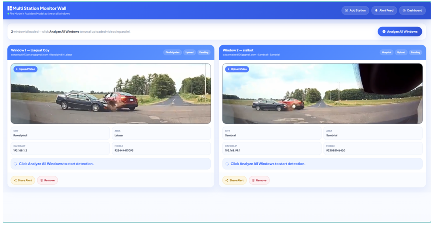Image resolution: width=435 pixels, height=225 pixels.
Task: Click Window 2 email babarmajeed120@gmail.com line
Action: [251, 55]
